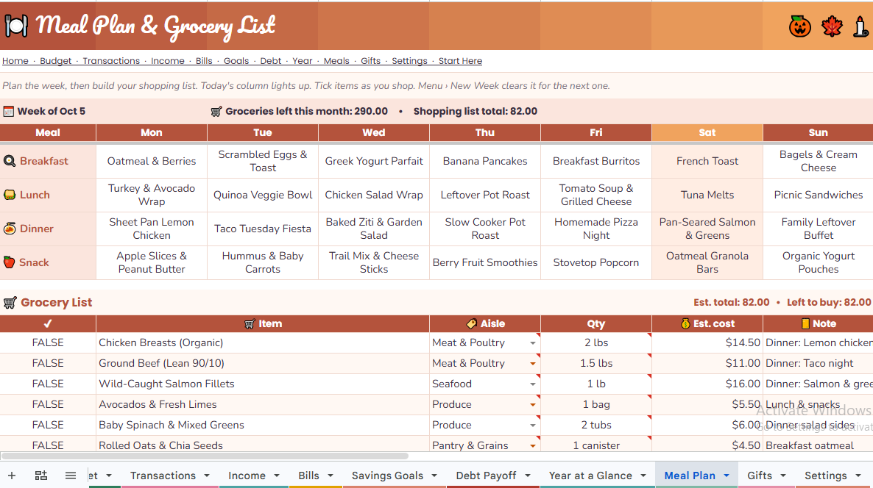This screenshot has width=873, height=488.
Task: Click the horizontal scrollbar above the sheet tabs
Action: tap(205, 456)
